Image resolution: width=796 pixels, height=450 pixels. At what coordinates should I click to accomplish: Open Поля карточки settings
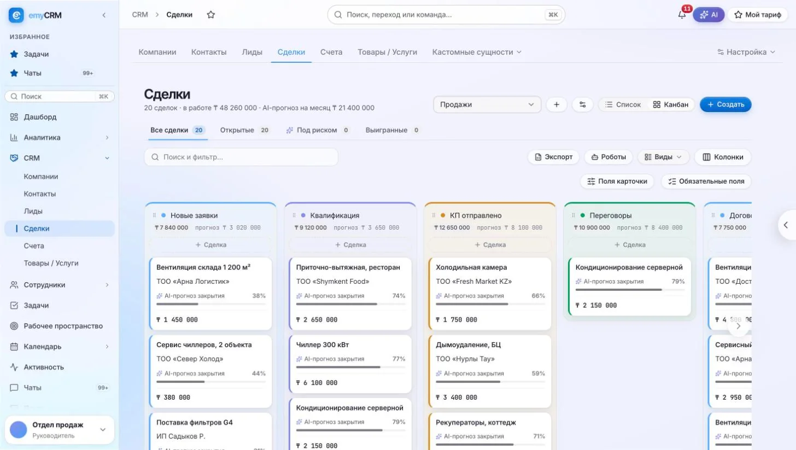tap(617, 181)
